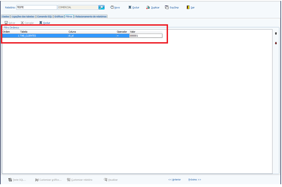Select the cli_id column cell
282x187 pixels.
(92, 36)
